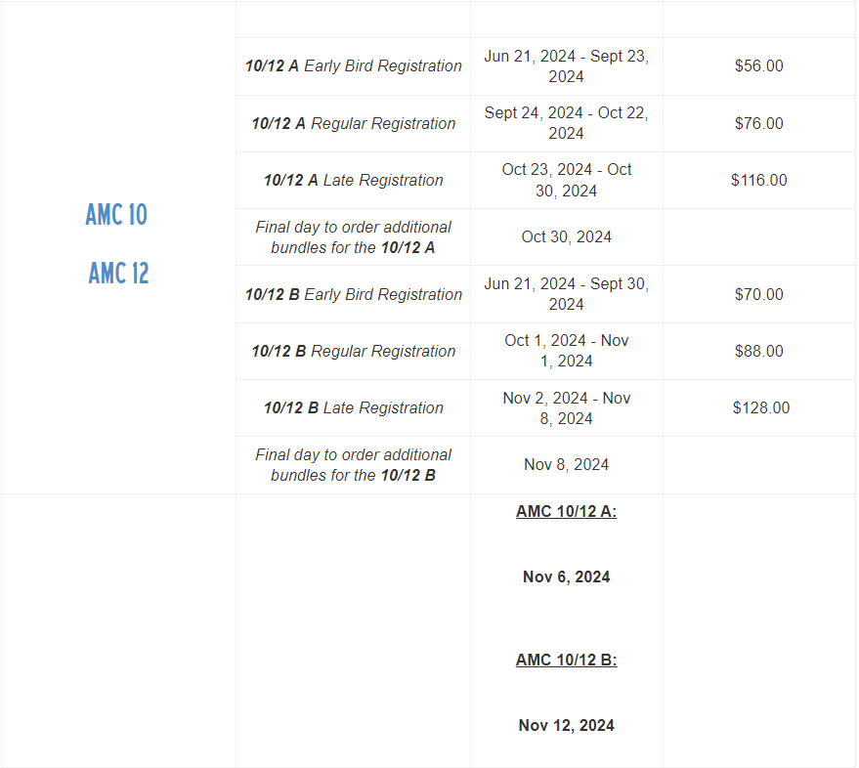Click the 10/12 B Early Bird Registration label
859x768 pixels.
pos(353,294)
